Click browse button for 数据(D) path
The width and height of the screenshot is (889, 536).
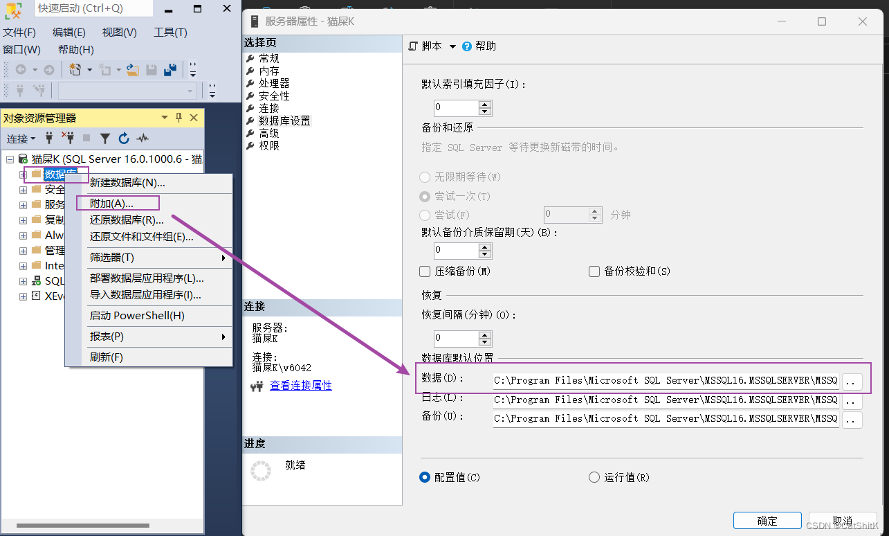(852, 381)
